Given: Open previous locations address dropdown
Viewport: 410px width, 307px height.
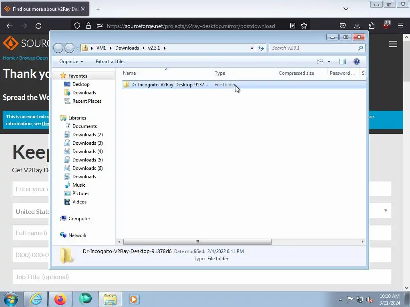Looking at the screenshot, I should coord(252,48).
